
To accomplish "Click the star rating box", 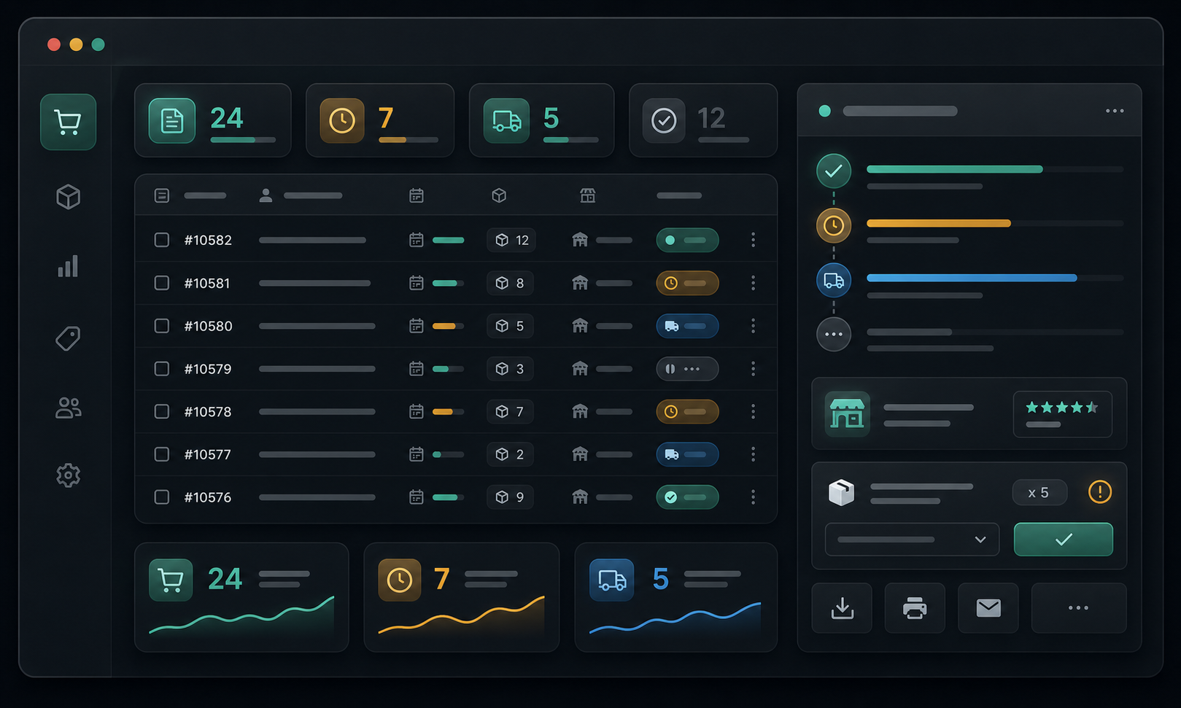I will [x=1062, y=414].
